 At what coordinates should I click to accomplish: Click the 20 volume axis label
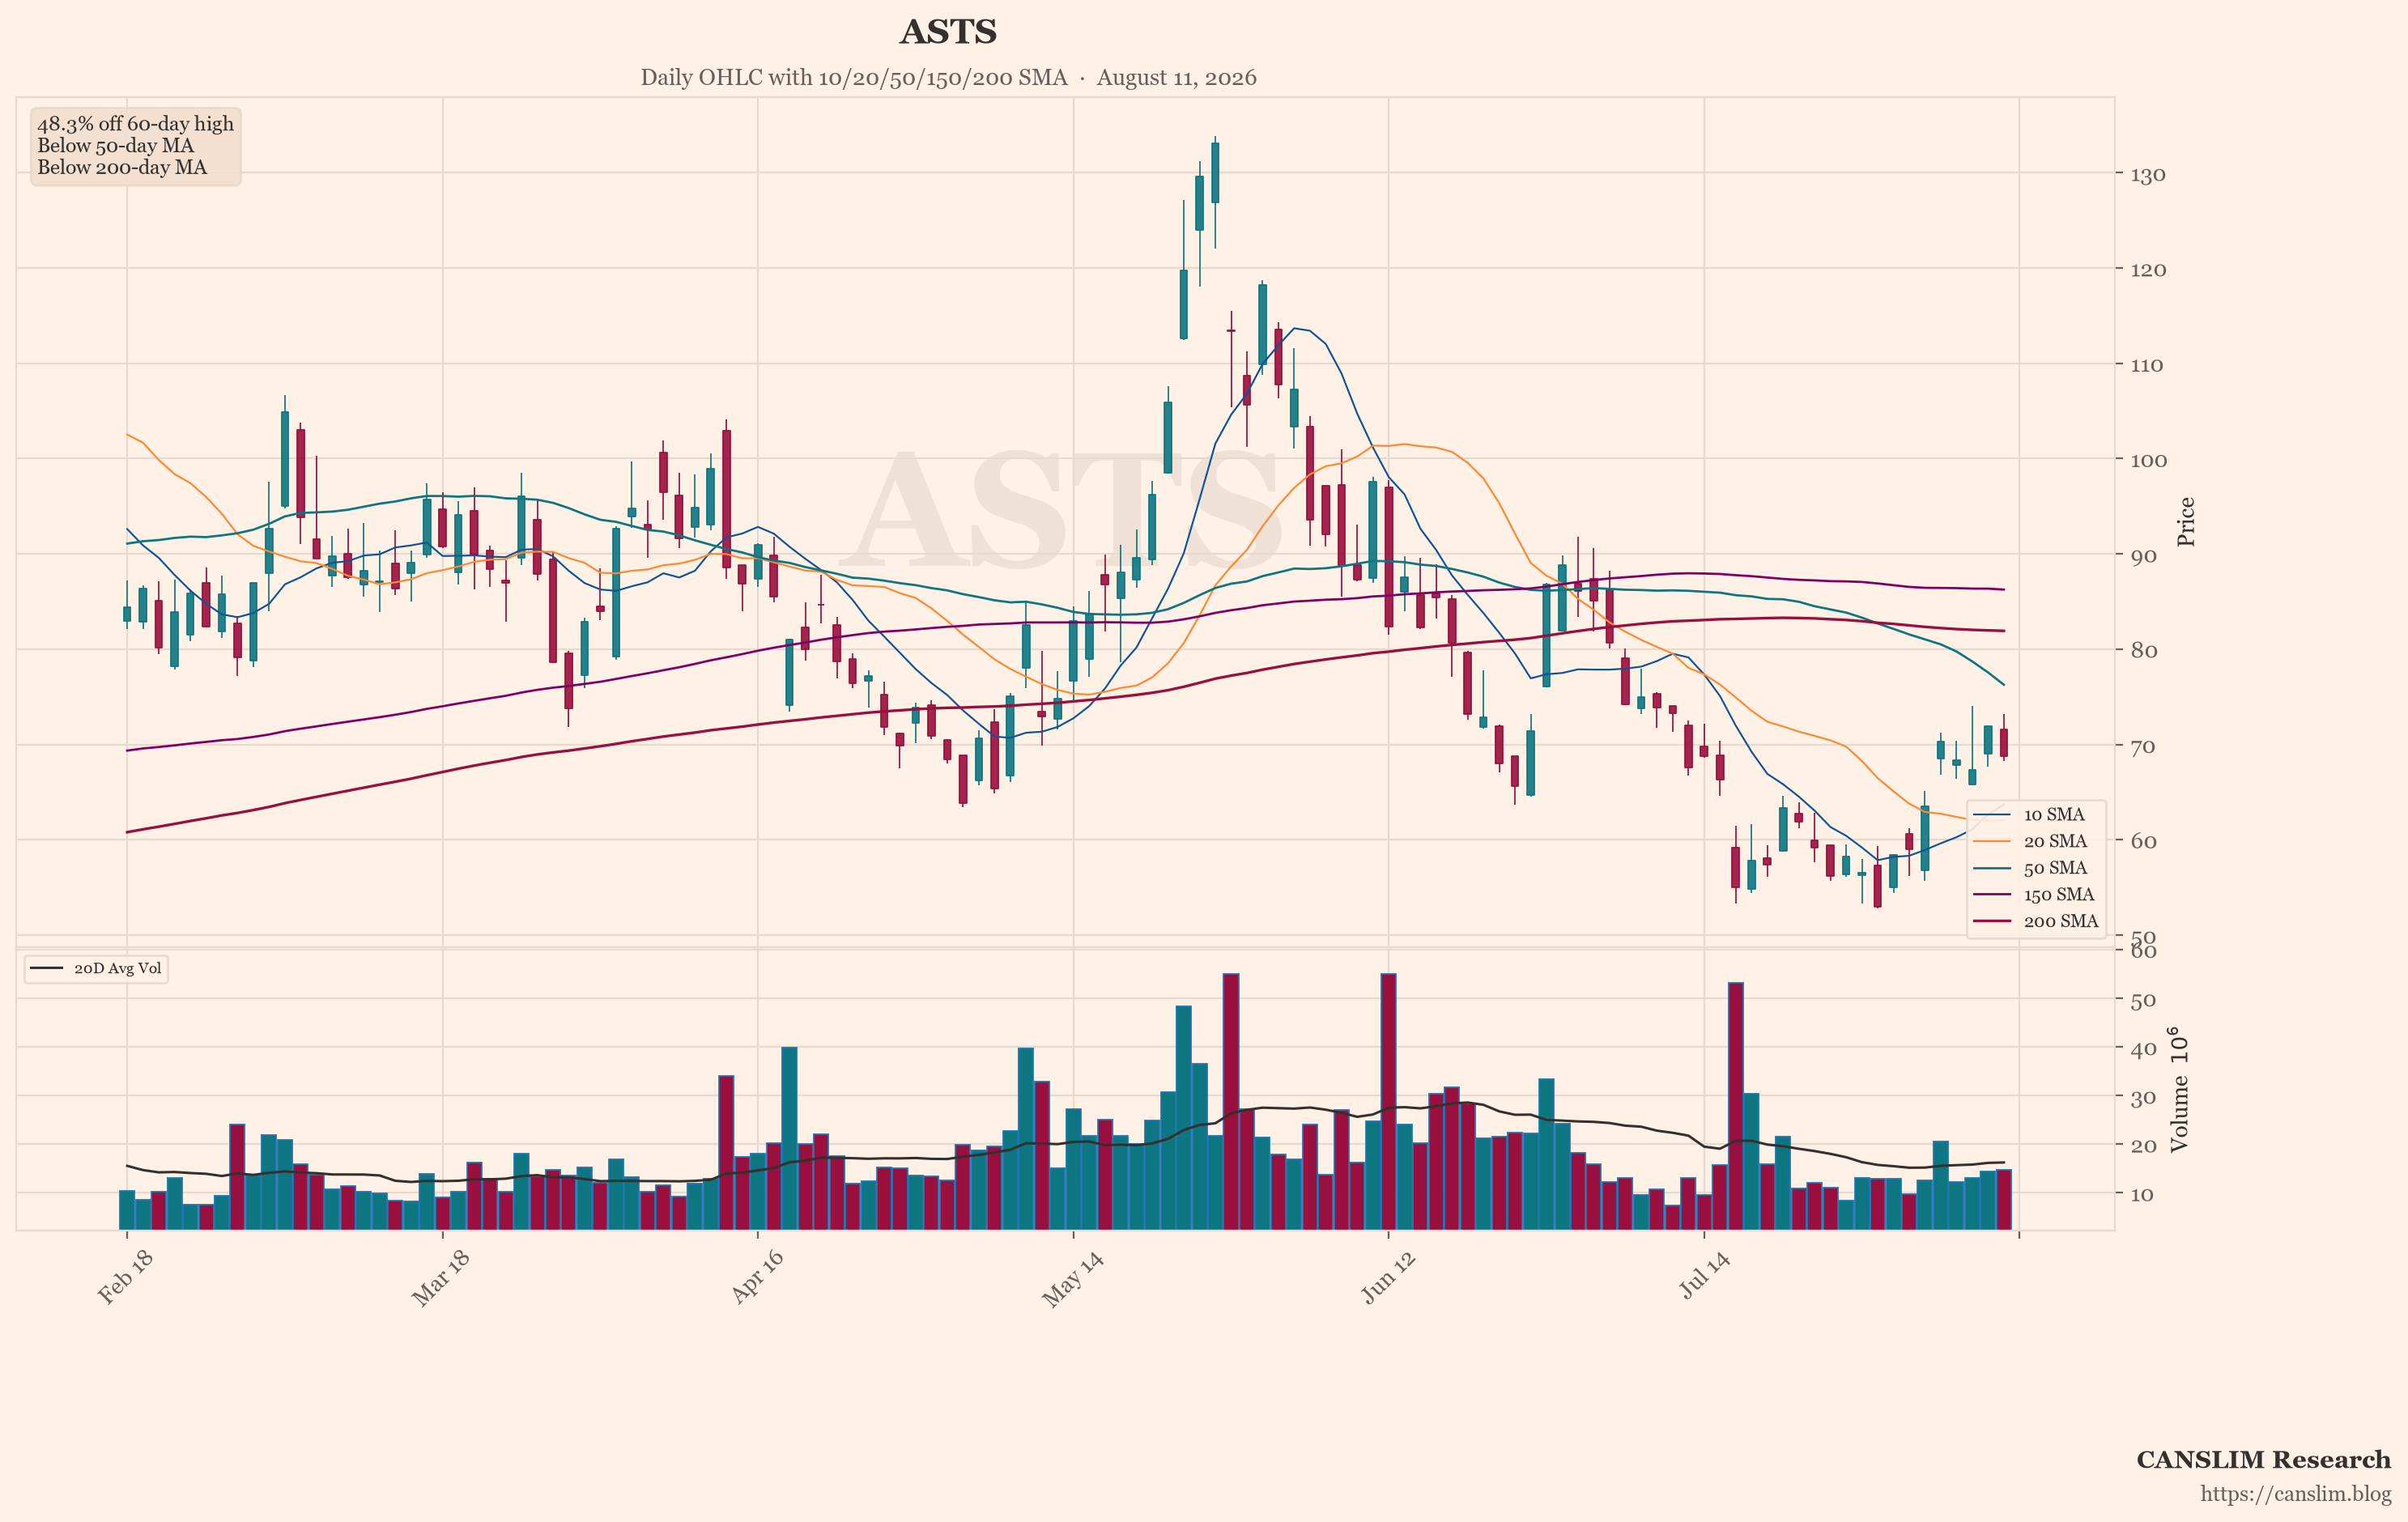tap(2143, 1146)
